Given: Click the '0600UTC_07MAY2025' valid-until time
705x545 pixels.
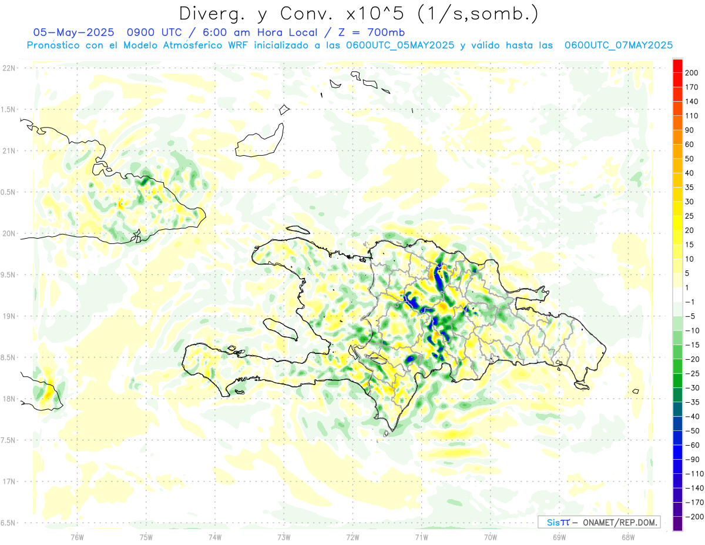Looking at the screenshot, I should [618, 45].
